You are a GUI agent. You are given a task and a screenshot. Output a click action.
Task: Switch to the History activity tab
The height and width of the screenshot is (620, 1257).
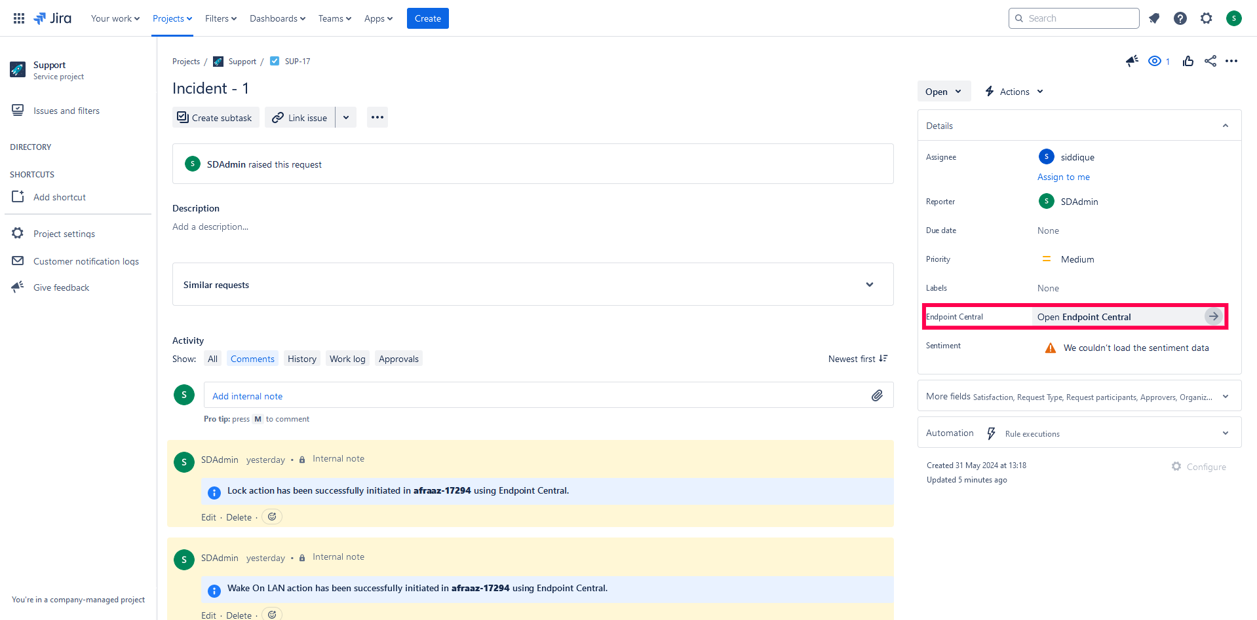point(301,359)
